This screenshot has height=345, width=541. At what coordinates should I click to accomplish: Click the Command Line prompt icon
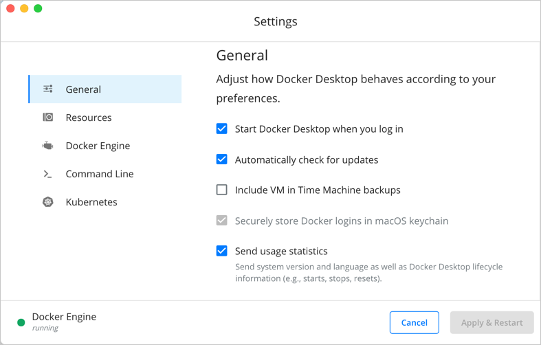click(48, 174)
